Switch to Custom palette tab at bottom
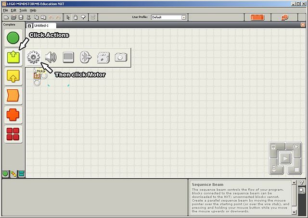 21,174
